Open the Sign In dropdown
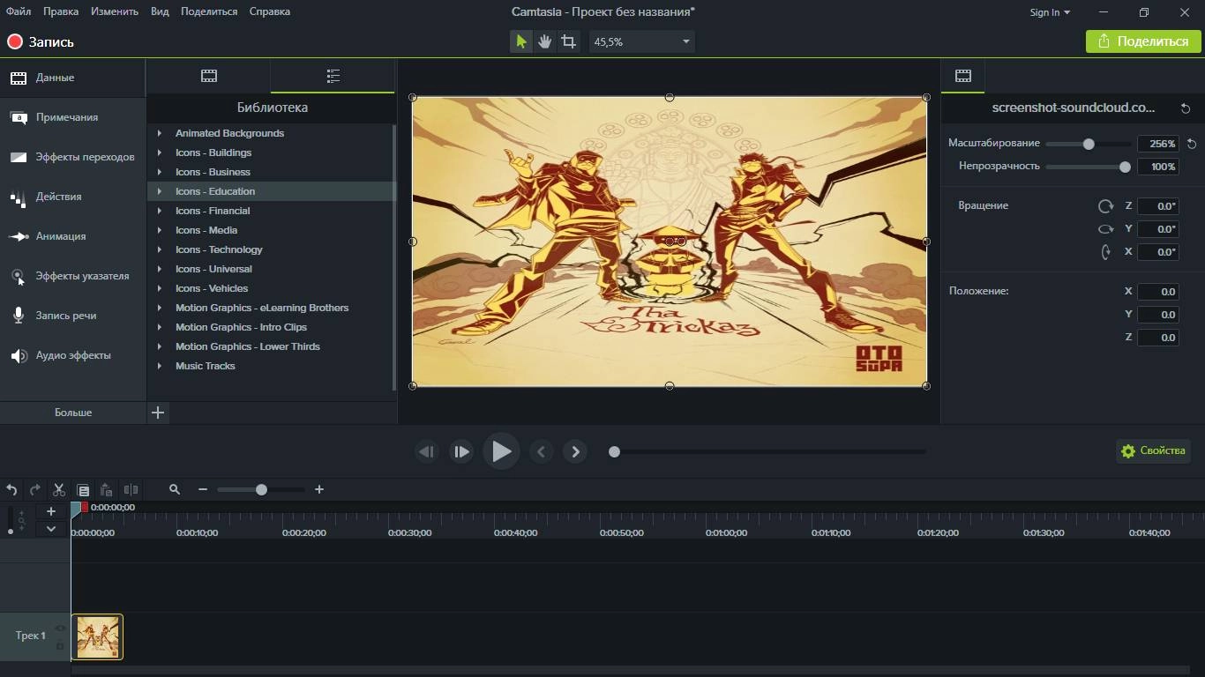 tap(1050, 12)
